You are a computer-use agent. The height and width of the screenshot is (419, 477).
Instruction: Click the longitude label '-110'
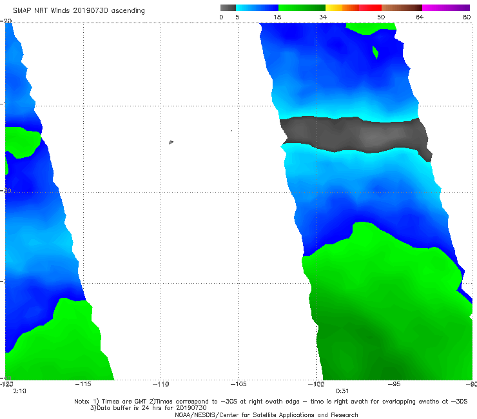[161, 384]
